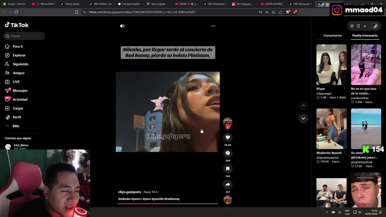Screen dimensions: 386x217
Task: Reload the page in the browser
Action: [16, 12]
